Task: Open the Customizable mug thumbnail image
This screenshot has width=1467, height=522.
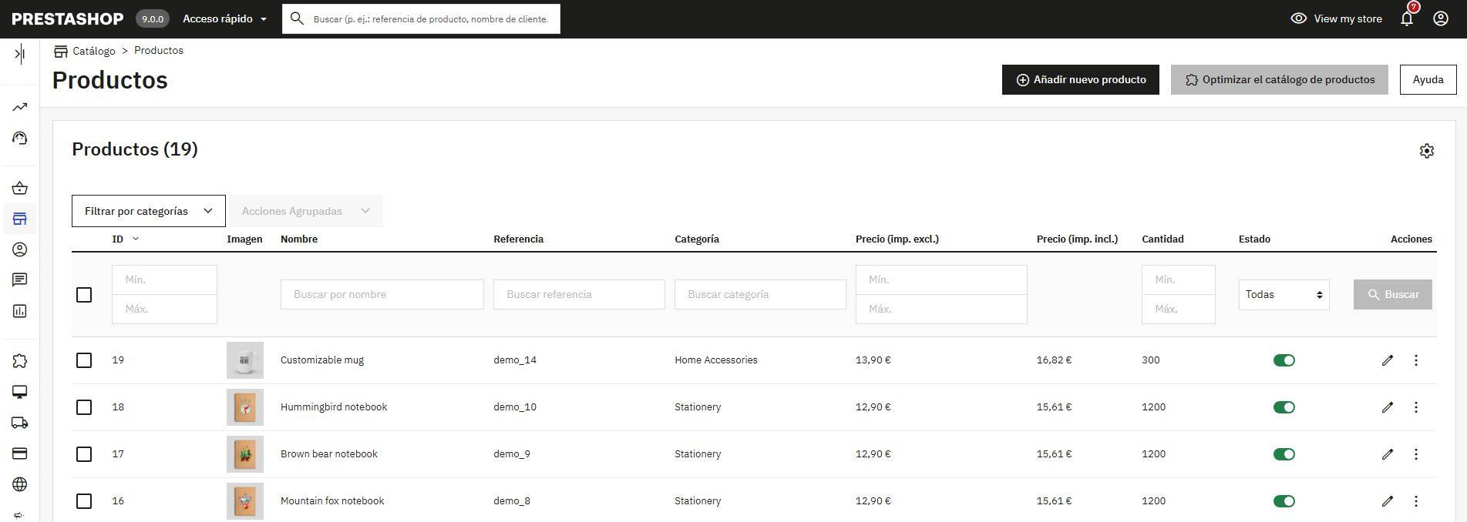Action: [245, 360]
